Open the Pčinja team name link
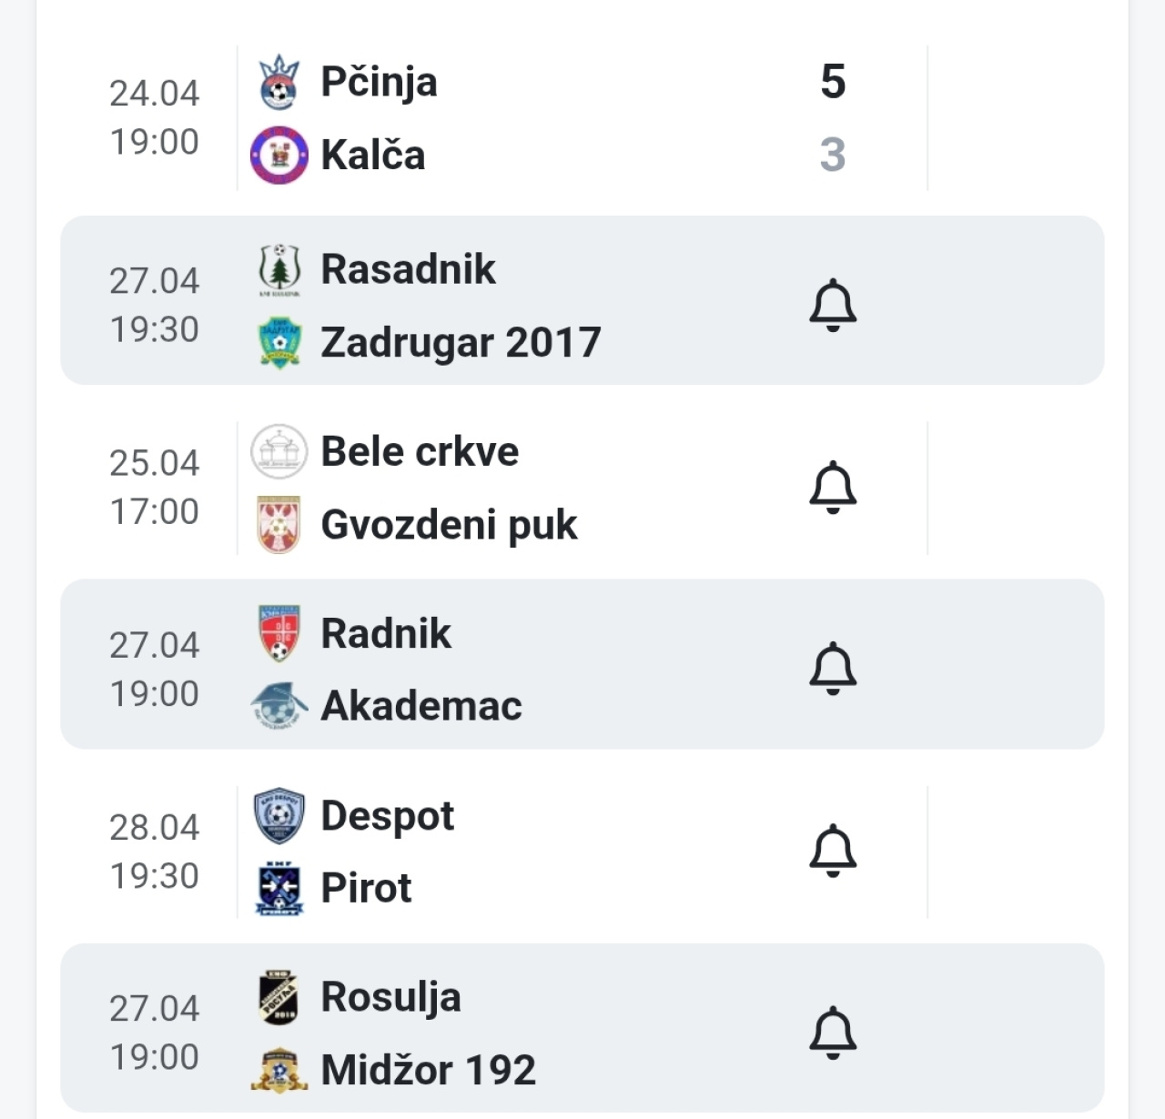The width and height of the screenshot is (1165, 1119). 379,82
